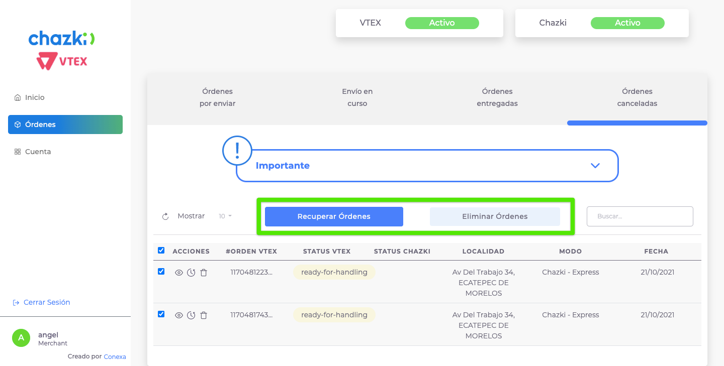Image resolution: width=724 pixels, height=366 pixels.
Task: Click the chazki logo in sidebar
Action: [x=62, y=38]
